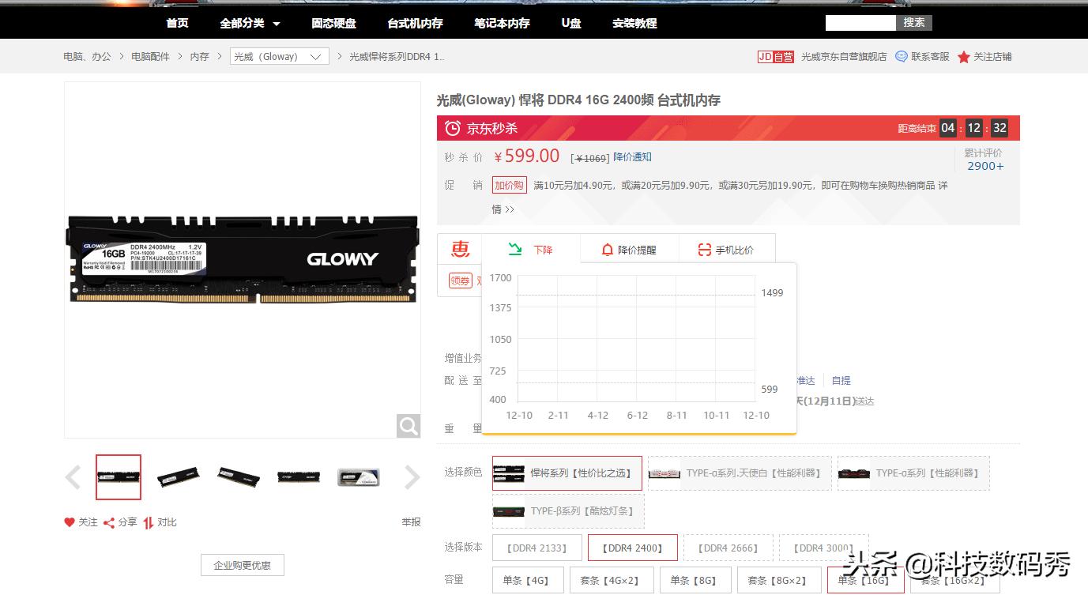Click the 搜索 search button
1088x595 pixels.
[914, 22]
